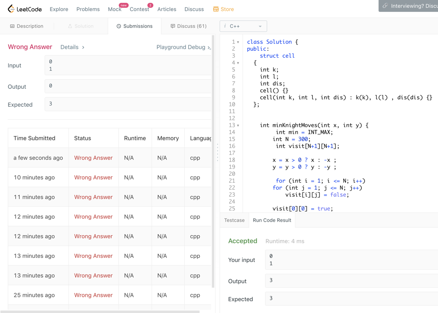This screenshot has height=313, width=438.
Task: Fold code at line 4 arrow
Action: [x=238, y=63]
